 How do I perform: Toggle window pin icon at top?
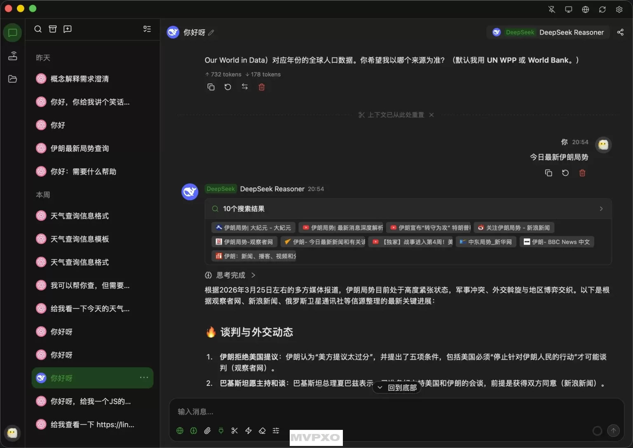[x=551, y=9]
